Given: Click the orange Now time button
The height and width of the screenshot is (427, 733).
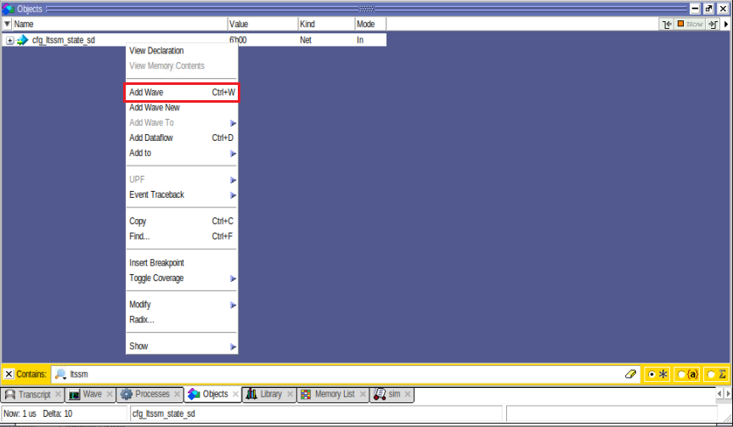Looking at the screenshot, I should (690, 25).
